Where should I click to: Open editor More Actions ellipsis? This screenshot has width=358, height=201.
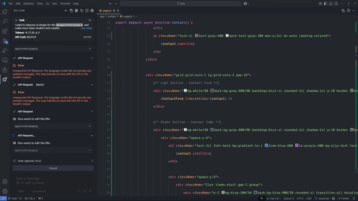coord(354,10)
